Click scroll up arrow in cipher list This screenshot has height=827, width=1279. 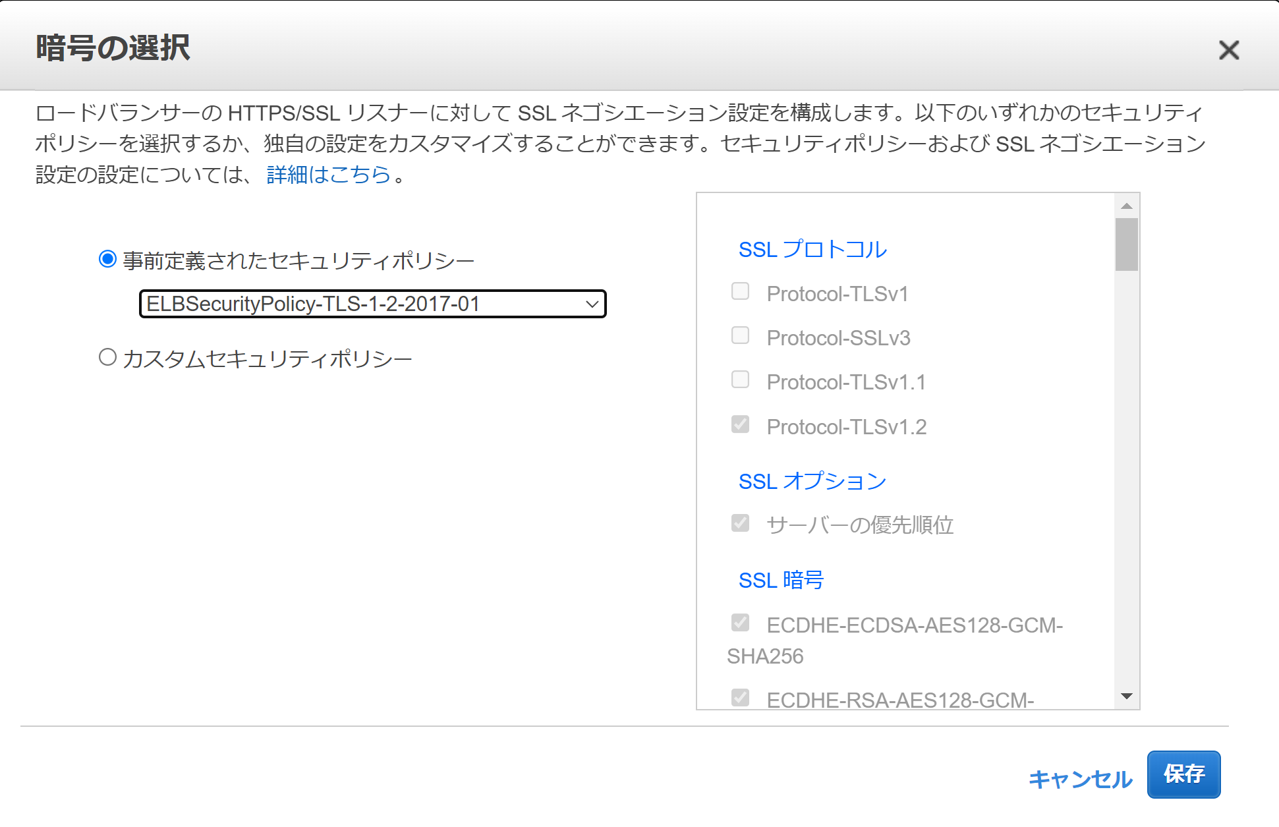click(x=1126, y=206)
